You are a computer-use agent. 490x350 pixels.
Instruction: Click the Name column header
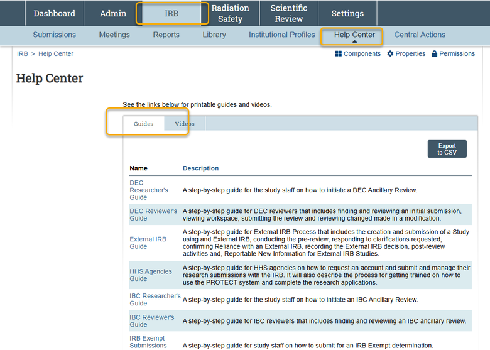(x=138, y=168)
